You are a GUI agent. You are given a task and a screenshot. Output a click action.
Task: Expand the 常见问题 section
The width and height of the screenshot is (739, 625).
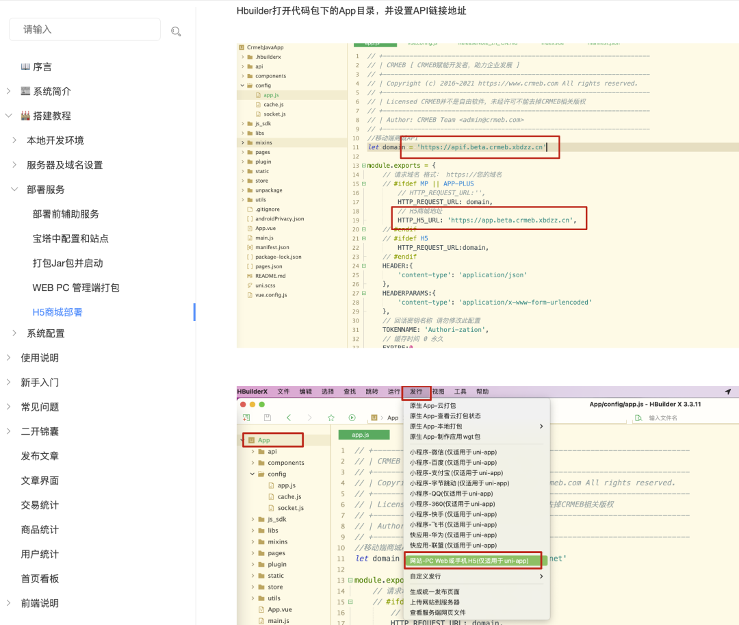click(8, 407)
